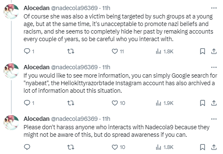Image resolution: width=223 pixels, height=154 pixels.
Task: Open more options on last tweet
Action: tap(214, 119)
